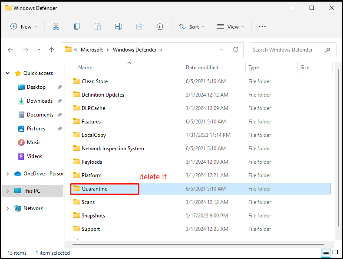The width and height of the screenshot is (343, 259).
Task: Click the Scans folder icon
Action: [76, 202]
